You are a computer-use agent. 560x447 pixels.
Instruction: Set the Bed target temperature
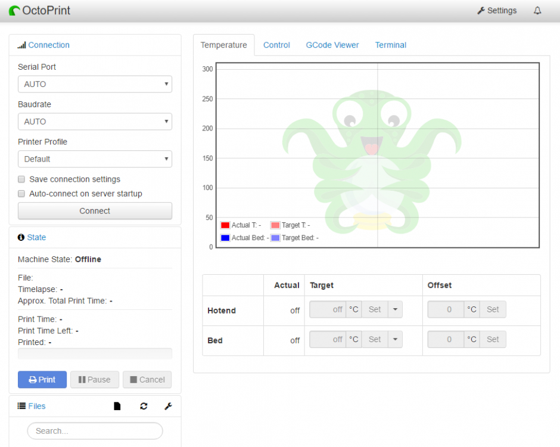pos(375,340)
